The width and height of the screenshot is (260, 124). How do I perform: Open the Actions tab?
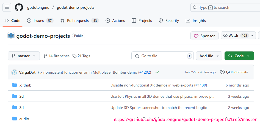tap(115, 21)
